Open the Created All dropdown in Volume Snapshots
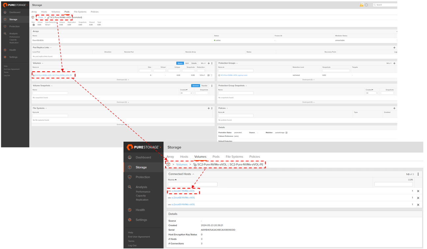Image resolution: width=427 pixels, height=249 pixels. click(x=186, y=93)
